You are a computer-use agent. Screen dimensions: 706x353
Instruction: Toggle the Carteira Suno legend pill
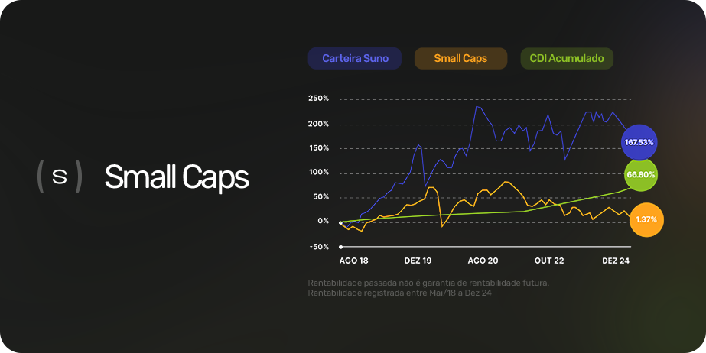pos(355,59)
